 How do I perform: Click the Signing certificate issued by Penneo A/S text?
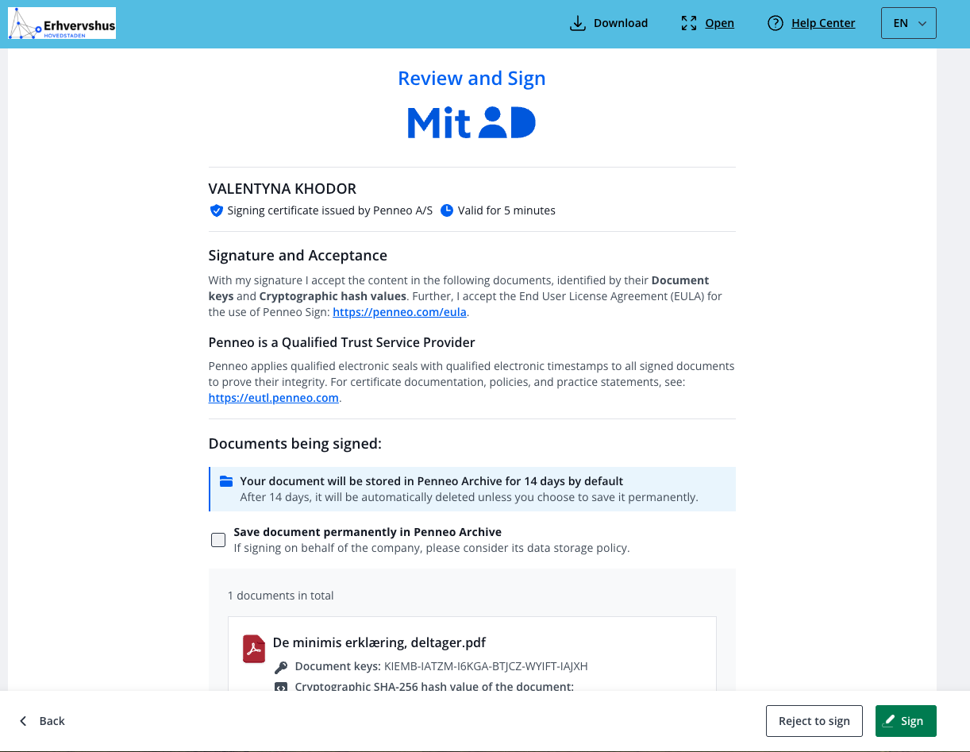click(330, 210)
